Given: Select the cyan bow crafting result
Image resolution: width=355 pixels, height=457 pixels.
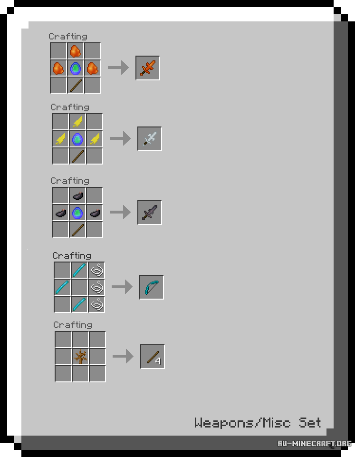Looking at the screenshot, I should pyautogui.click(x=152, y=287).
